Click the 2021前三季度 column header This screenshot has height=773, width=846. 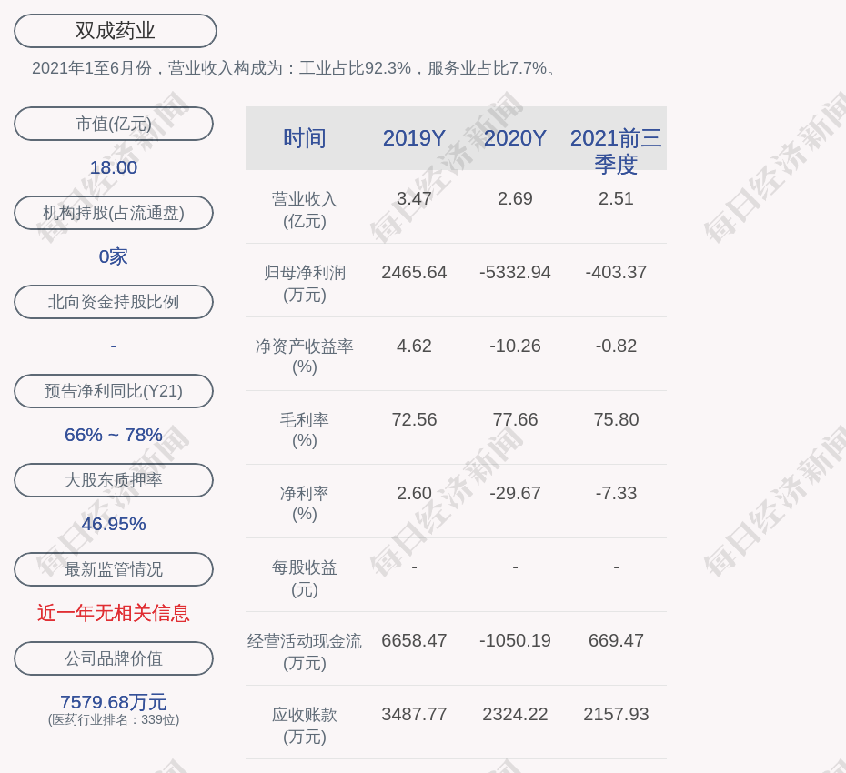(616, 151)
